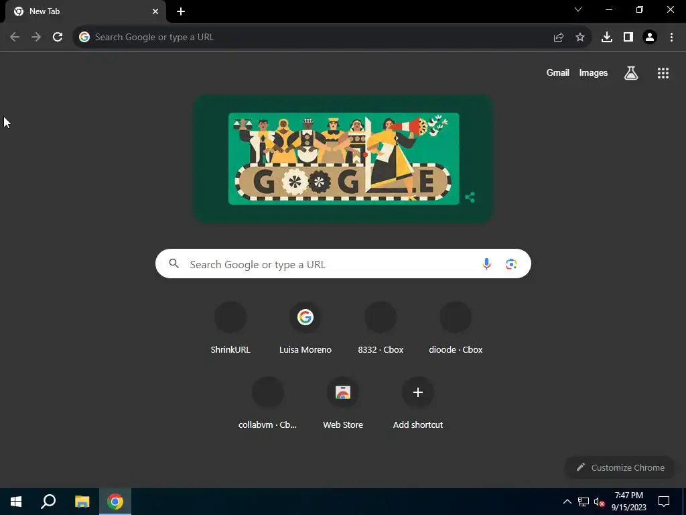This screenshot has height=515, width=686.
Task: Open the Google Doodle image
Action: [344, 158]
